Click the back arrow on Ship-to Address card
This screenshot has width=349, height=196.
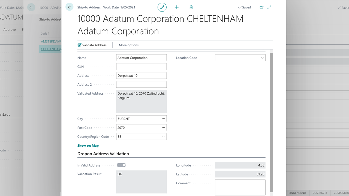click(70, 7)
